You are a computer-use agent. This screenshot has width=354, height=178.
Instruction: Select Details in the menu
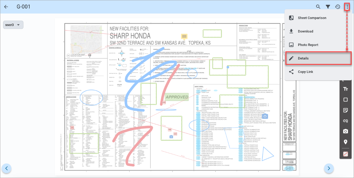(x=318, y=58)
